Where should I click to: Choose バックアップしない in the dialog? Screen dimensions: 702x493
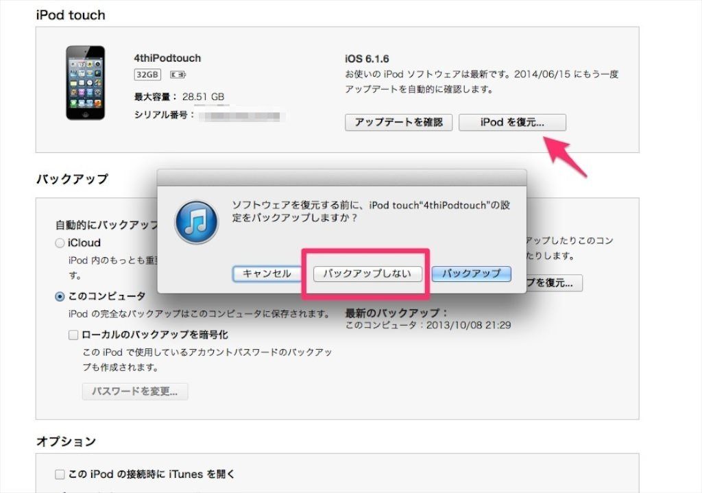(367, 274)
